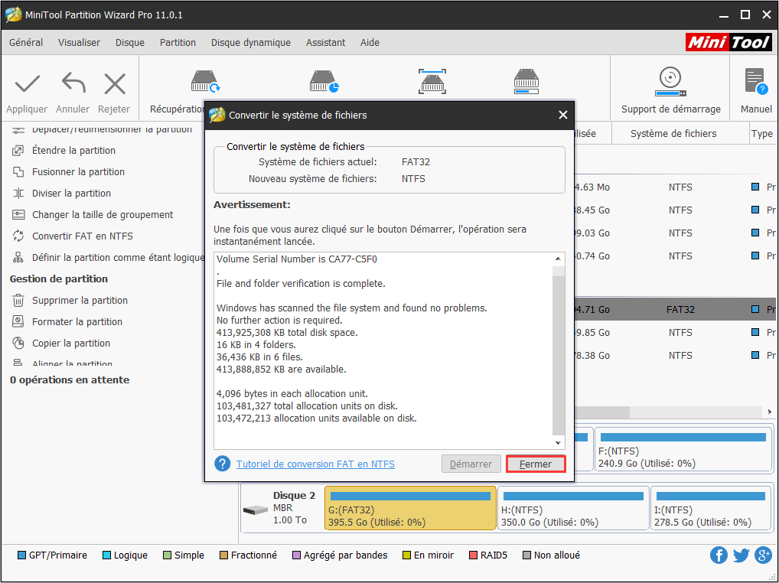Choose Définir la partition comme étant logique
The height and width of the screenshot is (583, 779).
(x=107, y=257)
